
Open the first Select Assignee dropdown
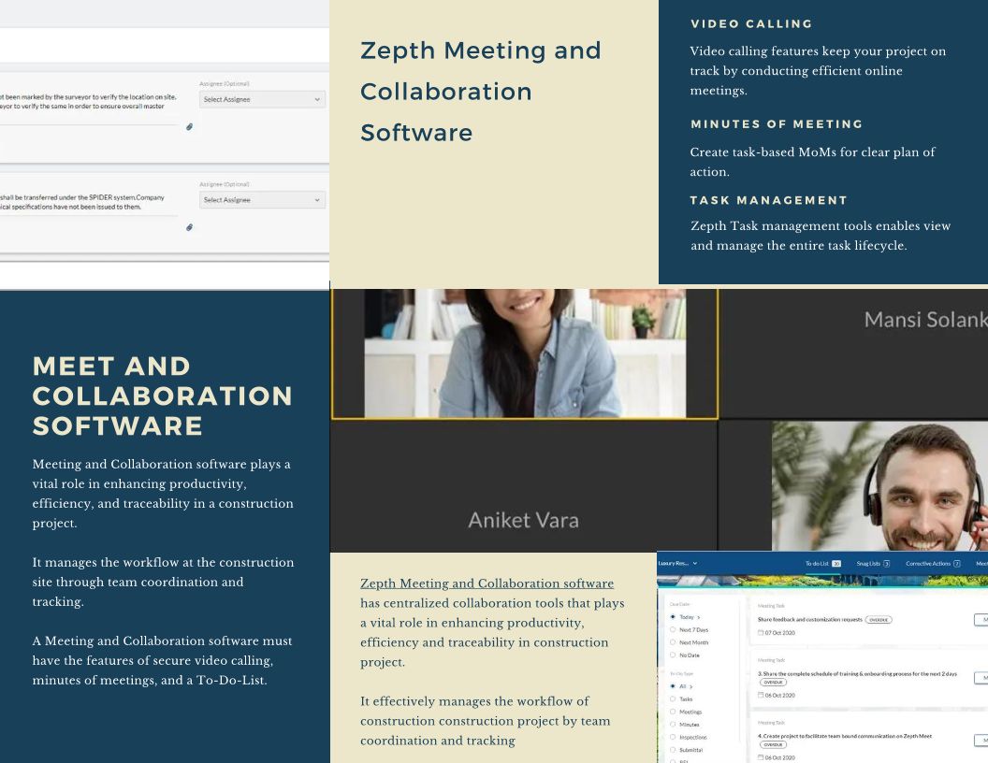click(x=262, y=99)
